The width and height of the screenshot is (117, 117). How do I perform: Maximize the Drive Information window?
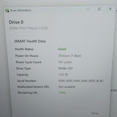tap(99, 9)
